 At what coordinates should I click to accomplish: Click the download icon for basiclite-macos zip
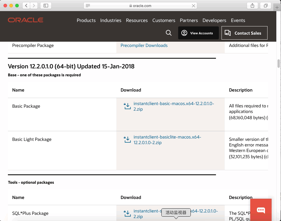tap(127, 139)
